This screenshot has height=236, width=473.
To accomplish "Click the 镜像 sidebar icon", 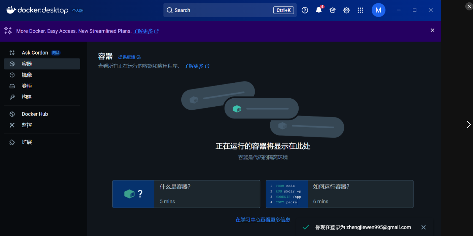I will [12, 75].
